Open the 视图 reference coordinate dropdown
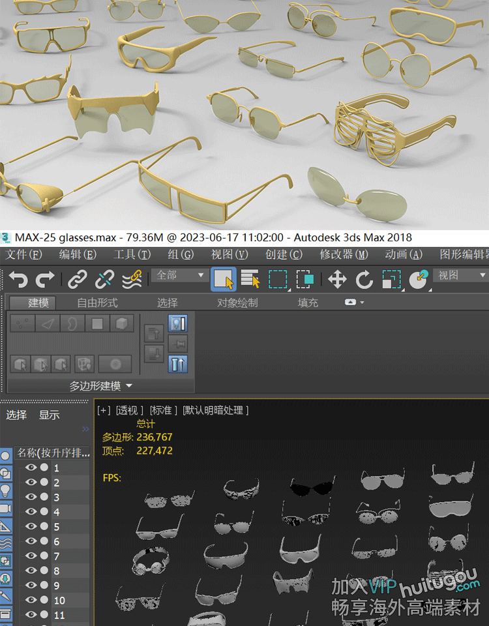The height and width of the screenshot is (626, 489). (x=460, y=276)
